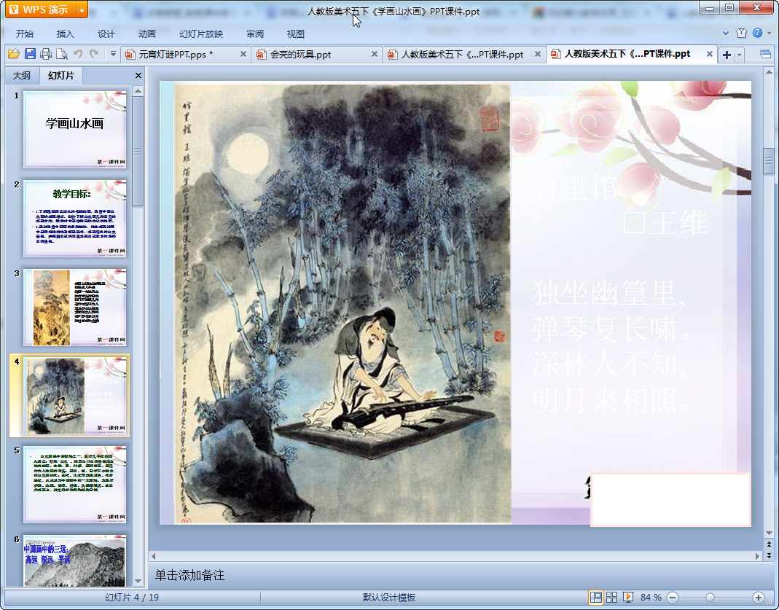The image size is (779, 610).
Task: Select slide 3 thumbnail with landscape painting
Action: 75,308
